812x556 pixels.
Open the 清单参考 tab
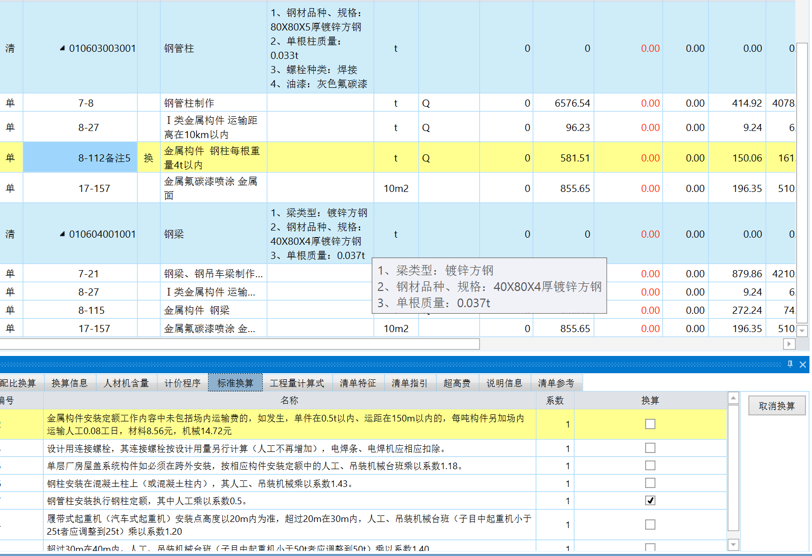coord(556,383)
